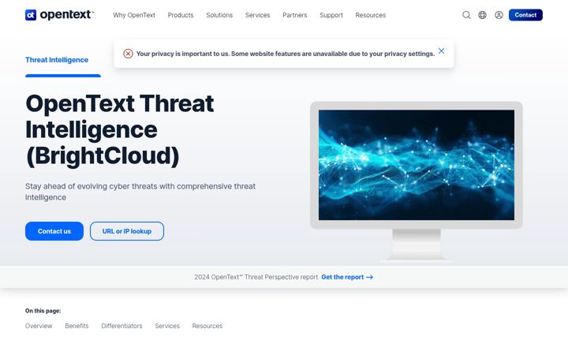568x355 pixels.
Task: Click the Contact us button
Action: (x=54, y=231)
